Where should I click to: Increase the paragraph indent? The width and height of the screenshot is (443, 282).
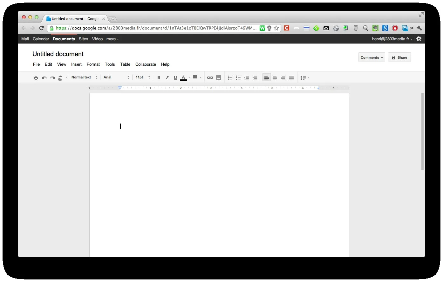click(x=255, y=78)
